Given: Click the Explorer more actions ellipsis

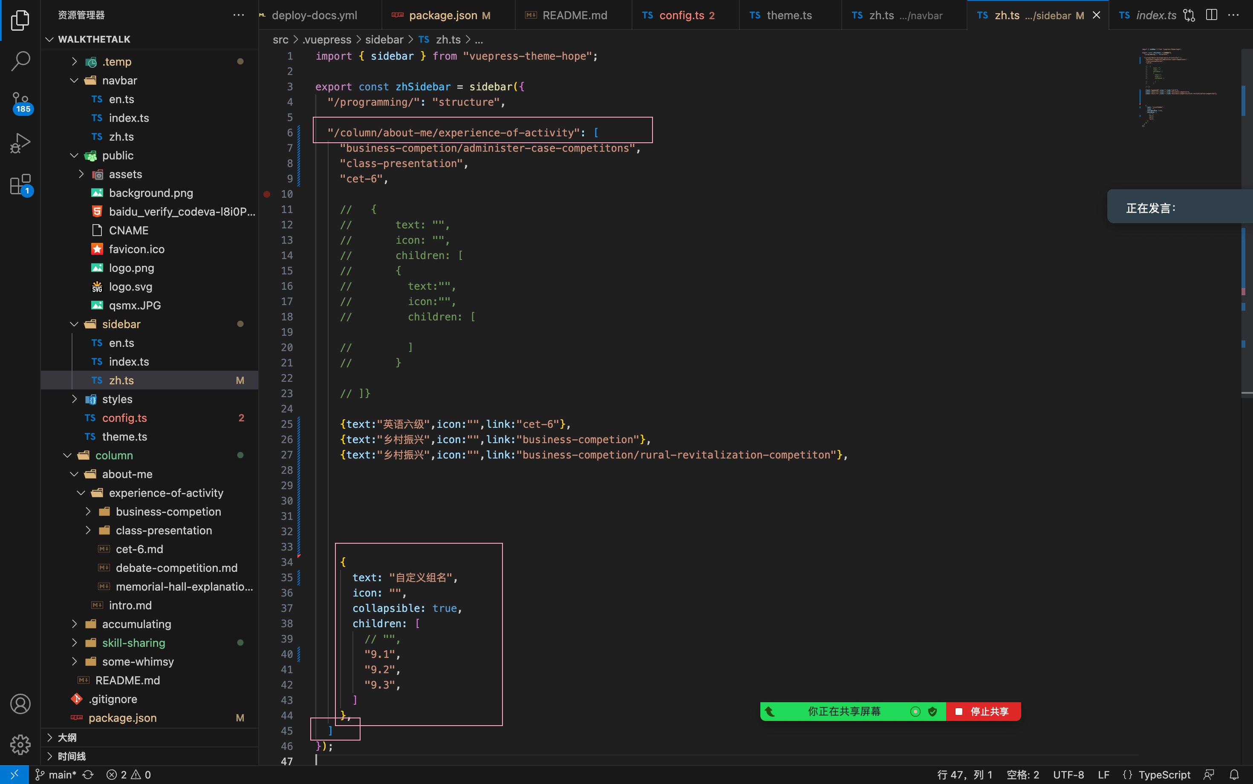Looking at the screenshot, I should click(239, 15).
